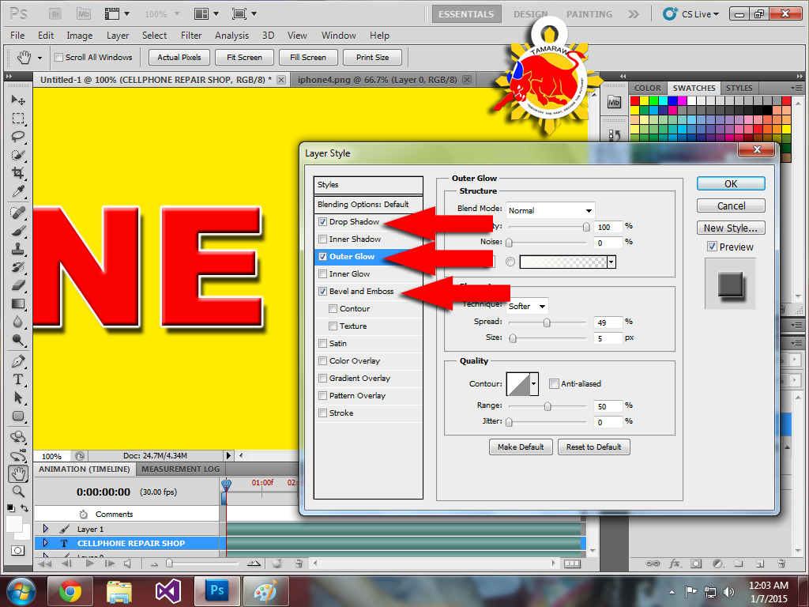809x607 pixels.
Task: Toggle the Anti-aliased checkbox
Action: [x=554, y=383]
